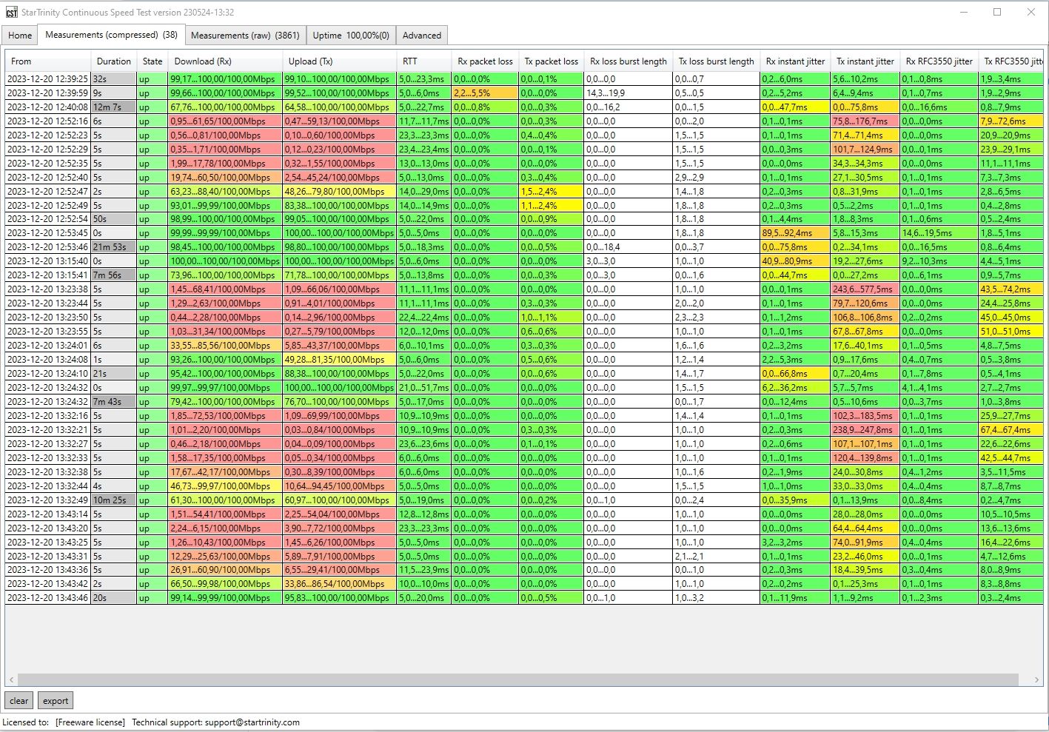The image size is (1049, 732).
Task: Click the 40,9...80,9ms Rx jitter cell
Action: (795, 261)
